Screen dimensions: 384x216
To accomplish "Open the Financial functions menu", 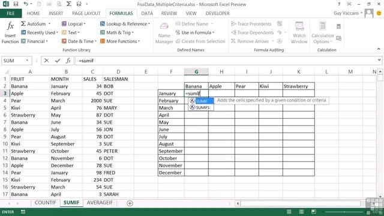I will pos(34,41).
